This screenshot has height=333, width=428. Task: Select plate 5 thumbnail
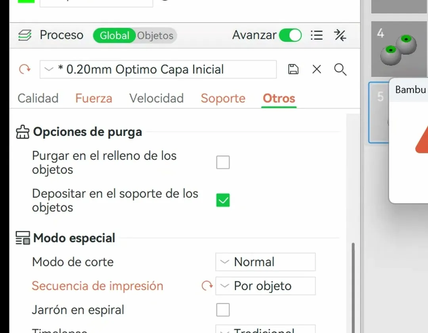pyautogui.click(x=379, y=112)
